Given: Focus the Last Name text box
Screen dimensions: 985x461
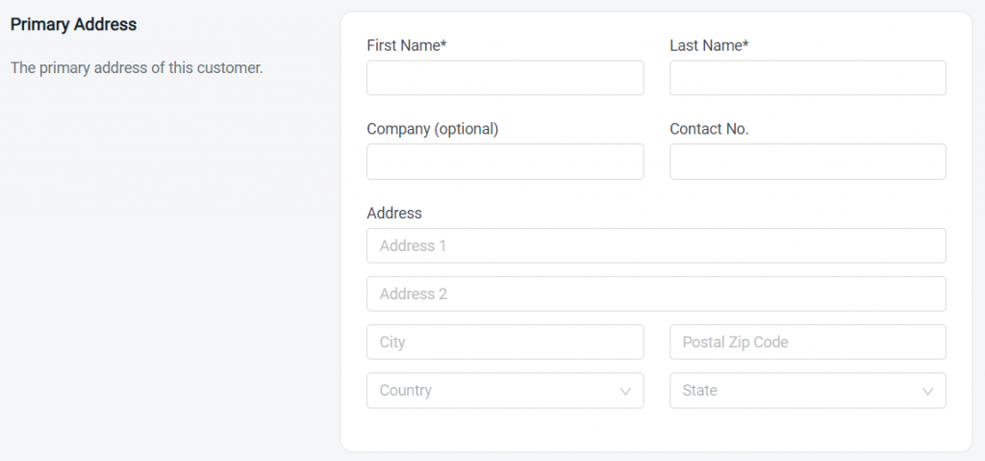Looking at the screenshot, I should click(x=808, y=78).
